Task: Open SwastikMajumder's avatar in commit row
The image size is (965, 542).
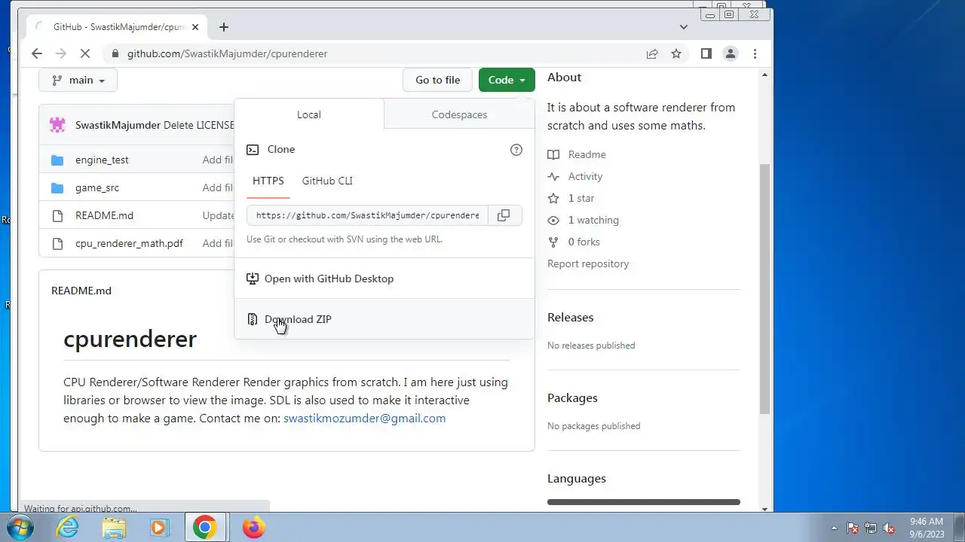Action: (x=58, y=125)
